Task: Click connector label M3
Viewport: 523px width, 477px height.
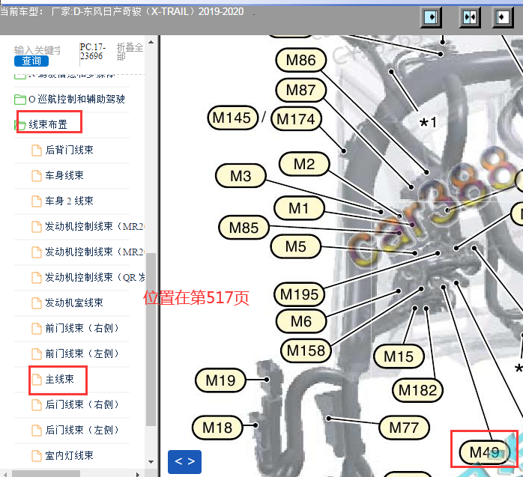Action: [x=241, y=176]
